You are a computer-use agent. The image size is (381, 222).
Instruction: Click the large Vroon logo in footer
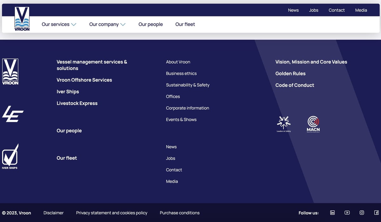point(10,72)
